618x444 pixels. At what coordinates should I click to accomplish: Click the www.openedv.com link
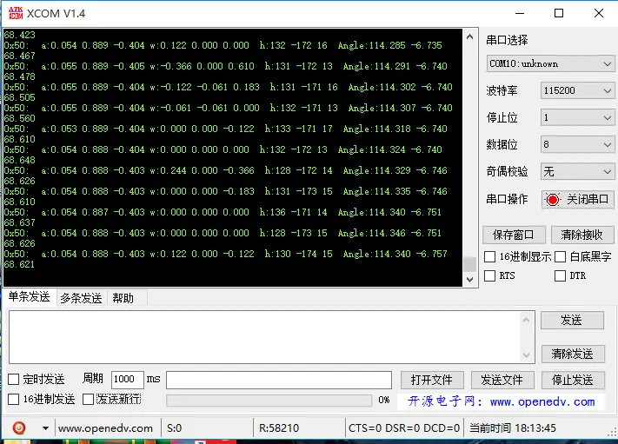pos(542,401)
